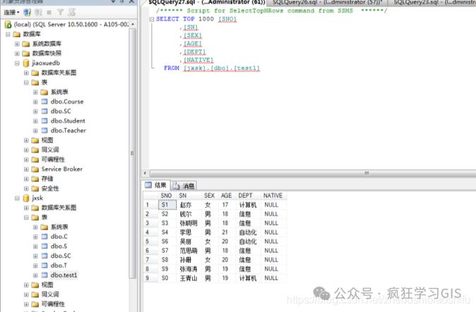
Task: Expand the dbo.Course table node
Action: [35, 102]
